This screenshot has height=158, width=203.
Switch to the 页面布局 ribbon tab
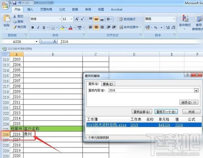(46, 9)
